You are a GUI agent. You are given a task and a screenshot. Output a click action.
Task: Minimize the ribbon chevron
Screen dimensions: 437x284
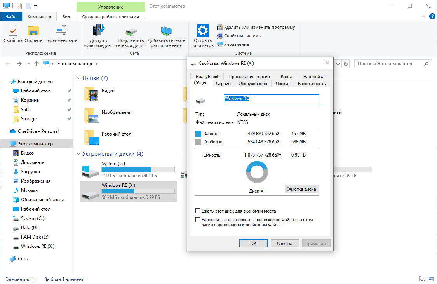coord(424,16)
